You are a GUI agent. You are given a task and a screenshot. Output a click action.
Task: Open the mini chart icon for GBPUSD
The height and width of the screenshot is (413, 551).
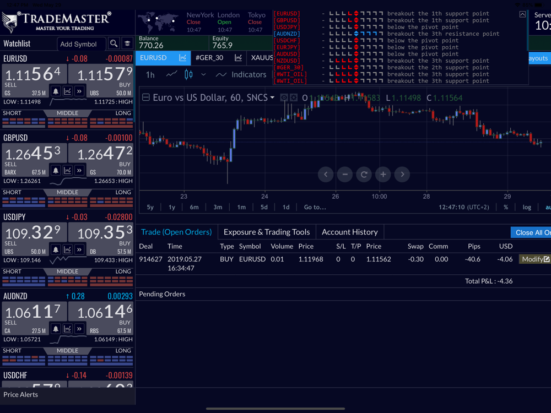67,171
